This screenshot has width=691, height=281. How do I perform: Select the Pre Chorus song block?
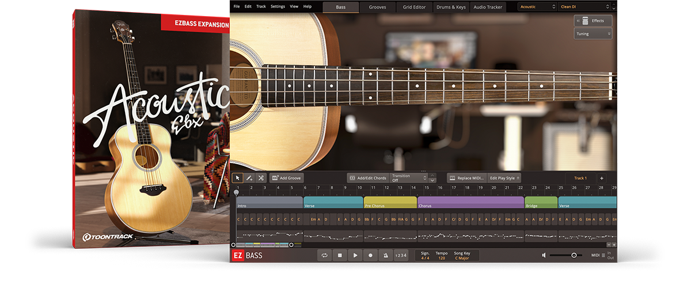390,203
